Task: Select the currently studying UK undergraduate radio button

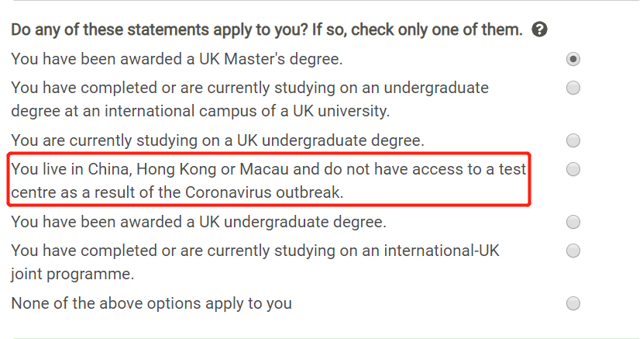Action: tap(573, 140)
